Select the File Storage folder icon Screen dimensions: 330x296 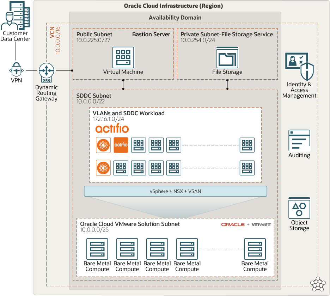point(227,57)
